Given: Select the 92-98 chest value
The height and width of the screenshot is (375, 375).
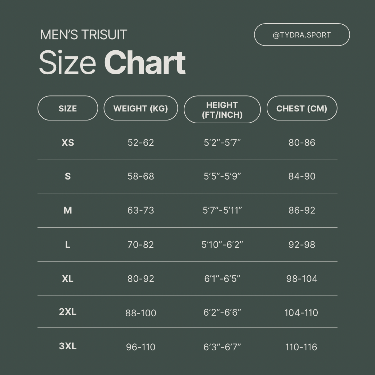Looking at the screenshot, I should coord(302,244).
